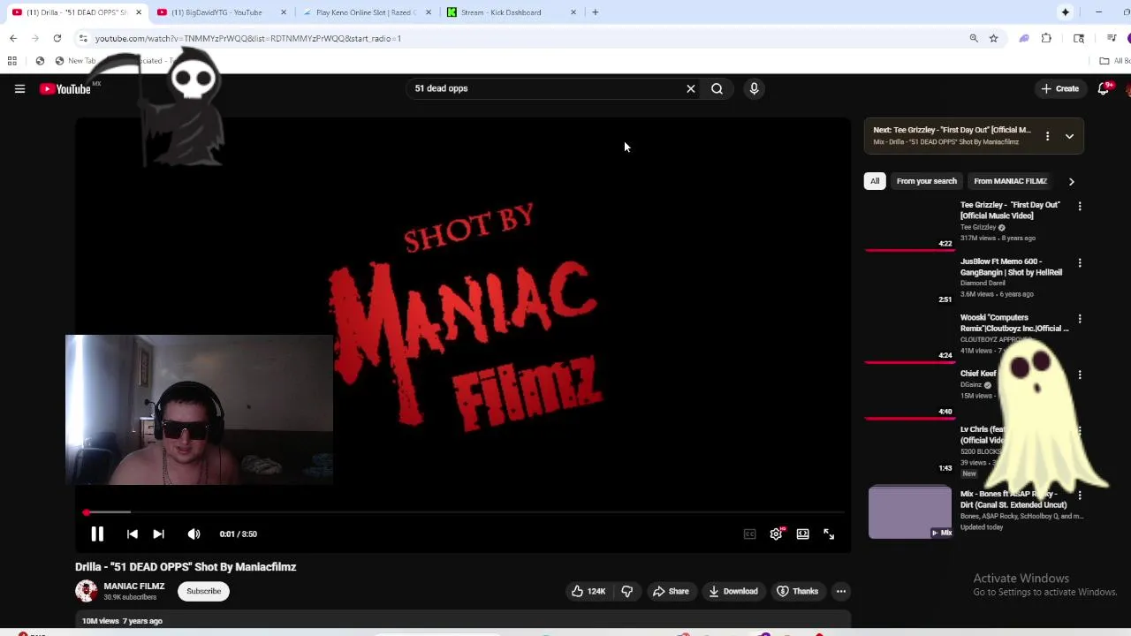Image resolution: width=1131 pixels, height=636 pixels.
Task: Open YouTube notifications bell
Action: point(1103,88)
